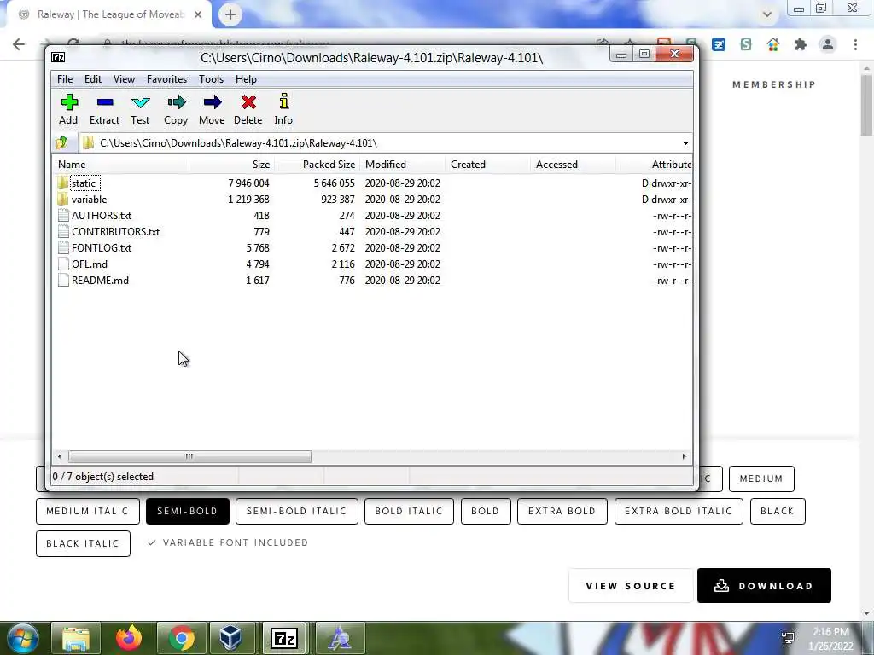Screen dimensions: 874x655
Task: Sort by the Modified column header
Action: click(x=403, y=165)
